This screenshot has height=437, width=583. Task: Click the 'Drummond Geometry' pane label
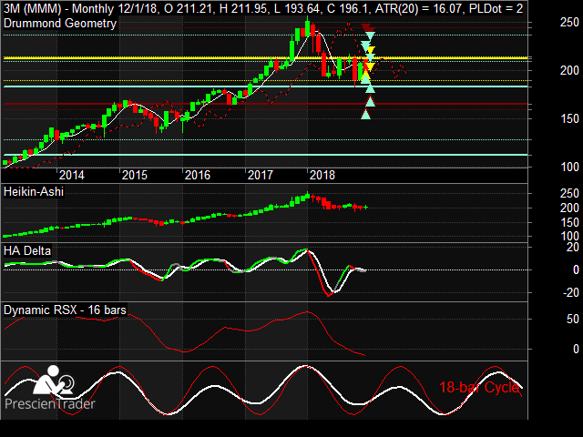coord(60,24)
